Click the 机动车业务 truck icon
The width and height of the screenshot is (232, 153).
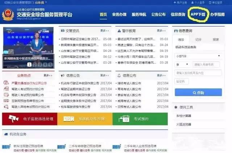click(6, 134)
